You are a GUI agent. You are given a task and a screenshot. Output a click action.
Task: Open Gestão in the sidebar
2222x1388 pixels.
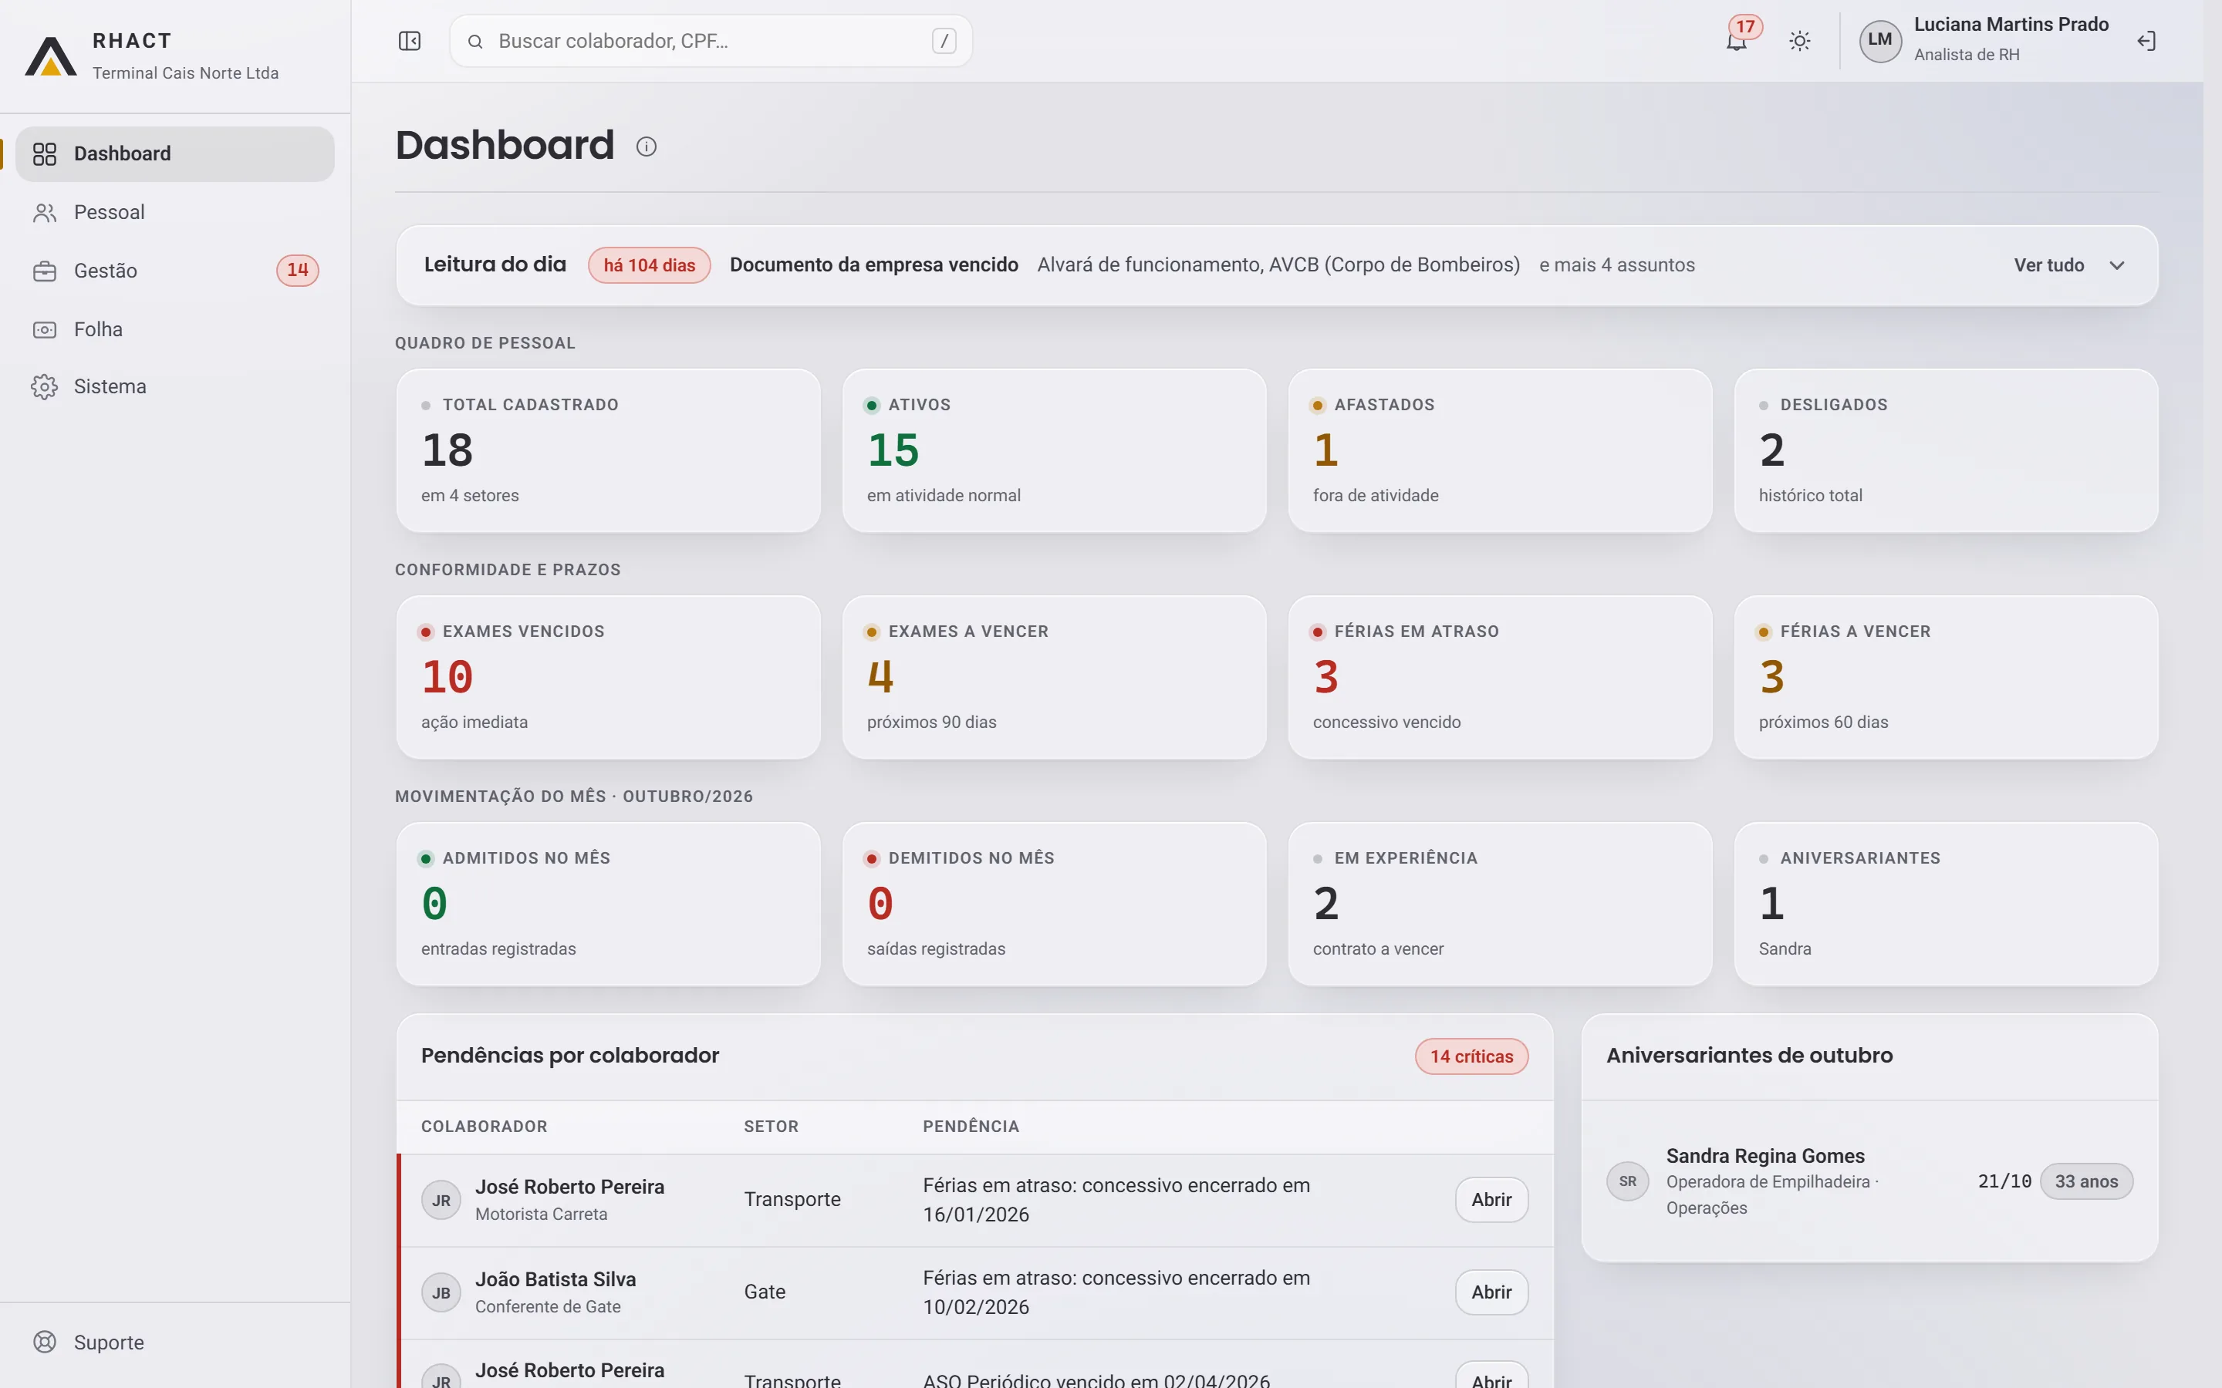coord(175,271)
